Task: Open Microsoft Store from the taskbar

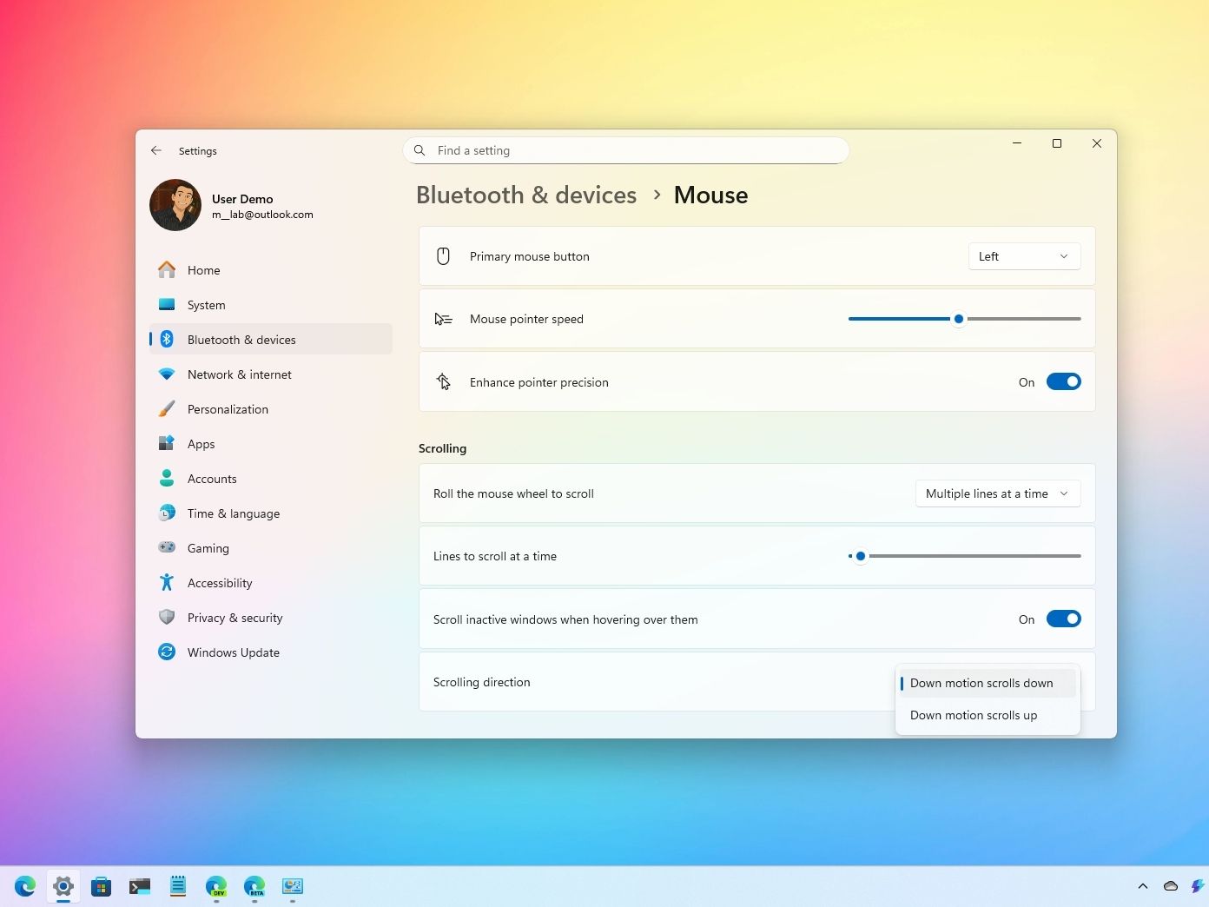Action: tap(102, 886)
